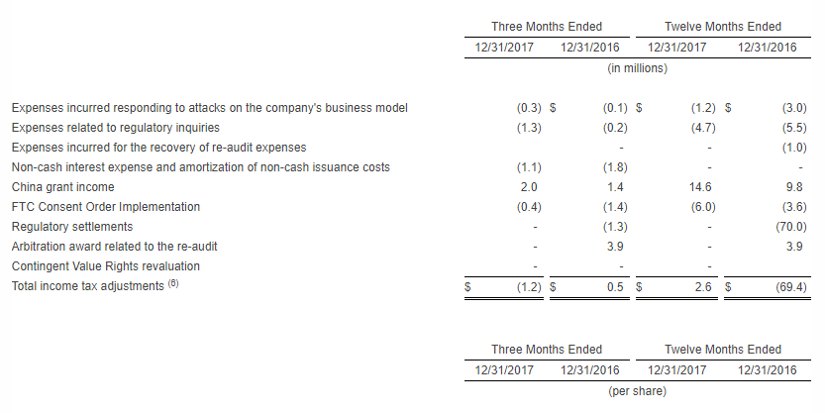
Task: Select the 'FTC Consent Order Implementation' row label
Action: [x=106, y=207]
